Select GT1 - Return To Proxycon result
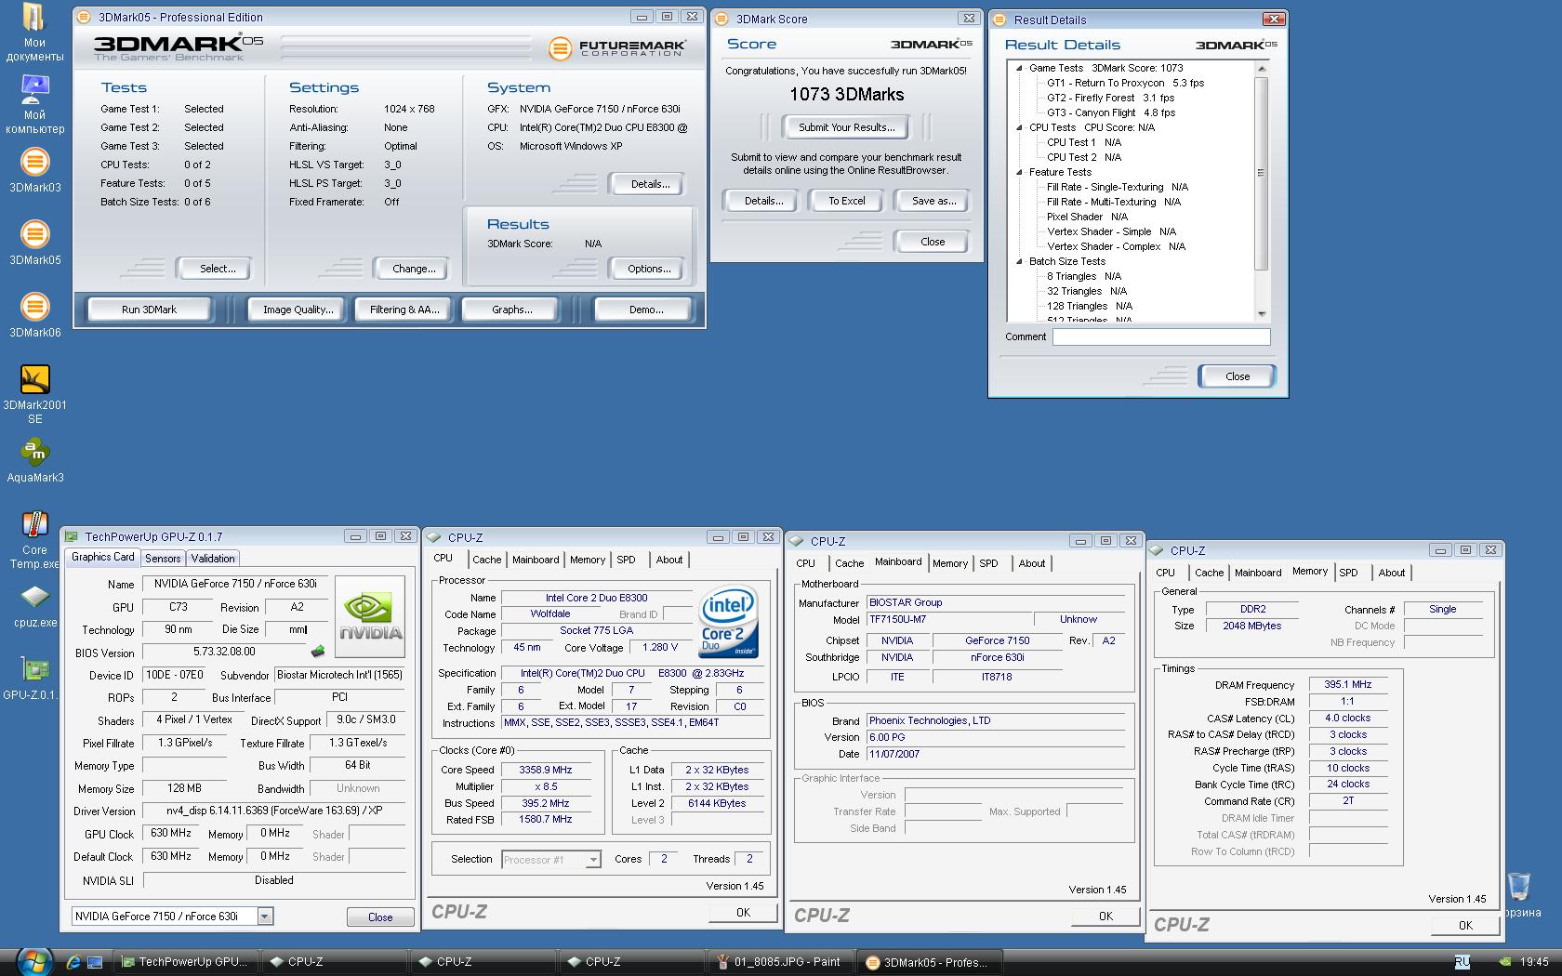The height and width of the screenshot is (976, 1562). 1125,83
